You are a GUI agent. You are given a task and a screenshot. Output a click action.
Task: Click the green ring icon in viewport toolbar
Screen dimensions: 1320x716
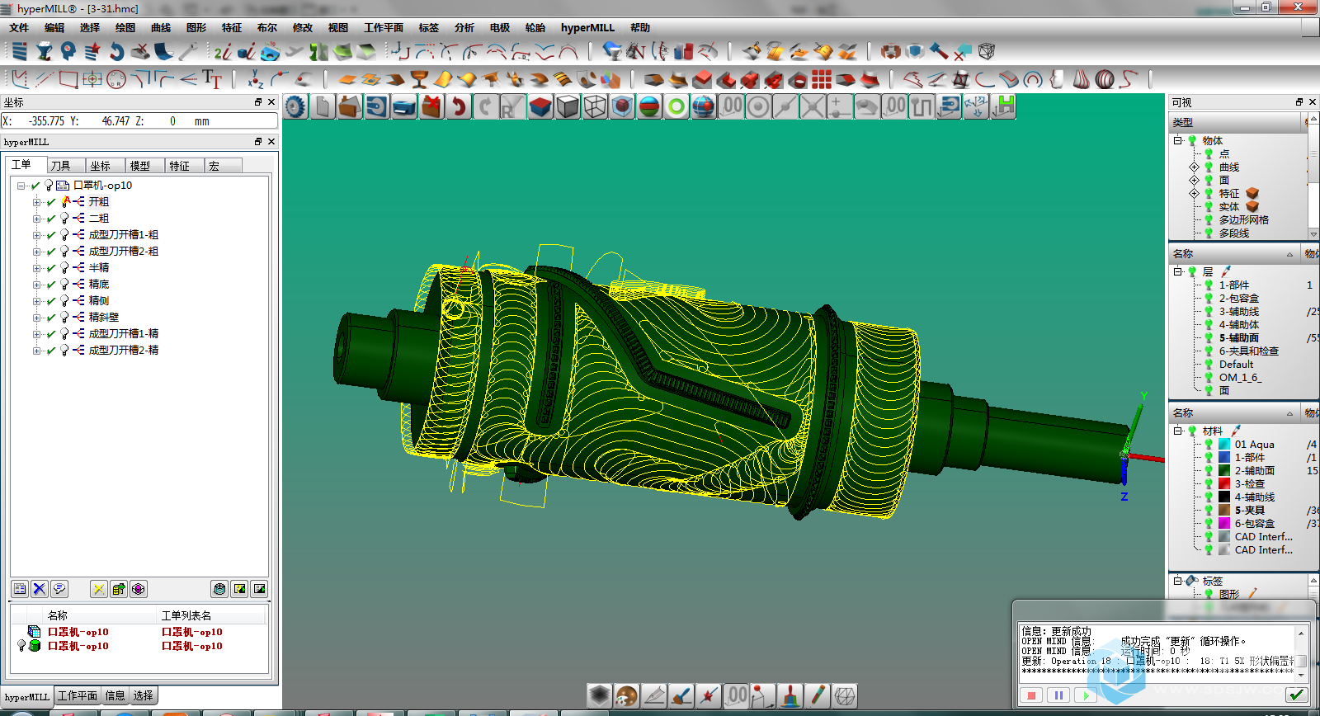coord(676,106)
